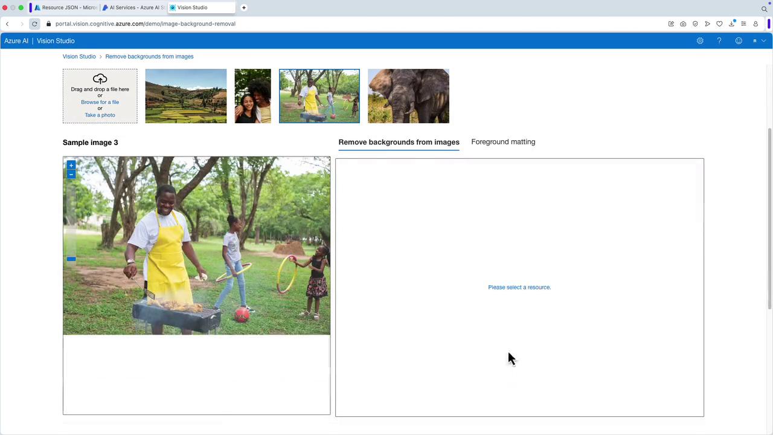Click the browser profile icon
Screen dimensions: 773x435
(755, 24)
